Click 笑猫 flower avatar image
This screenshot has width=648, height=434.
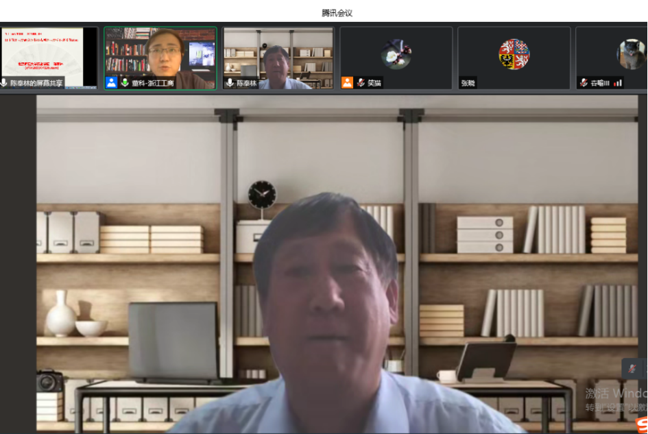396,54
